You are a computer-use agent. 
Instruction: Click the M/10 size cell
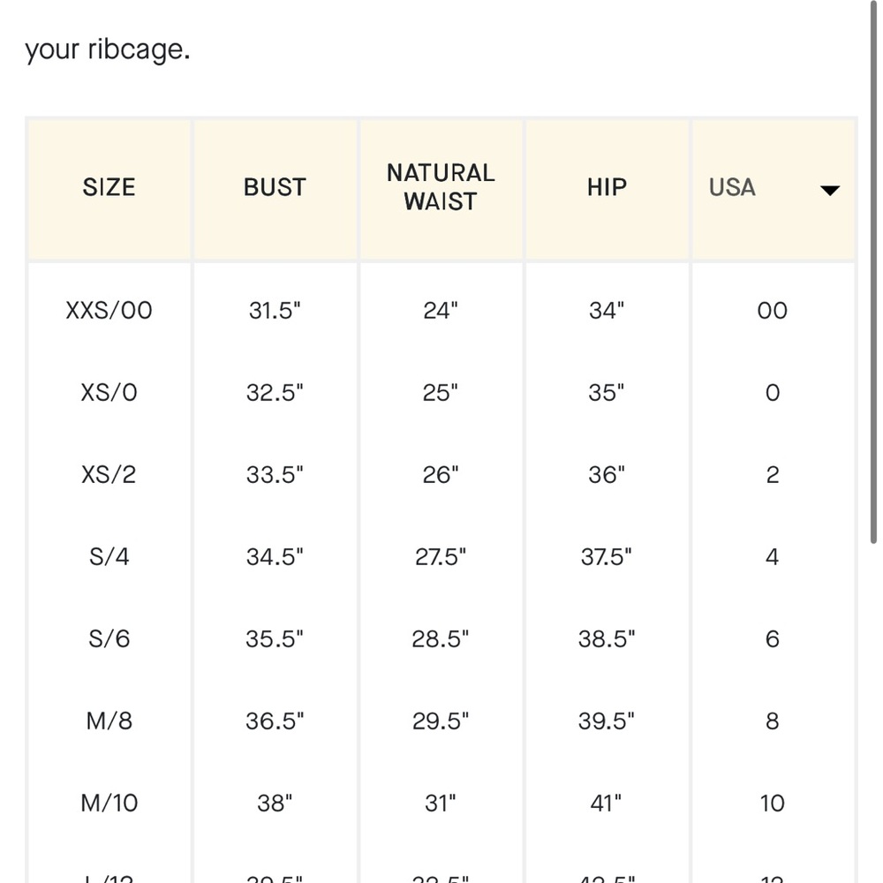coord(109,803)
